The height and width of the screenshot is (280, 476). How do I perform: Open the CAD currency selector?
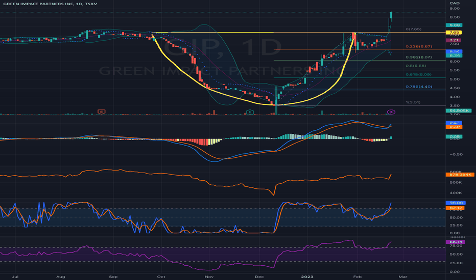[454, 3]
